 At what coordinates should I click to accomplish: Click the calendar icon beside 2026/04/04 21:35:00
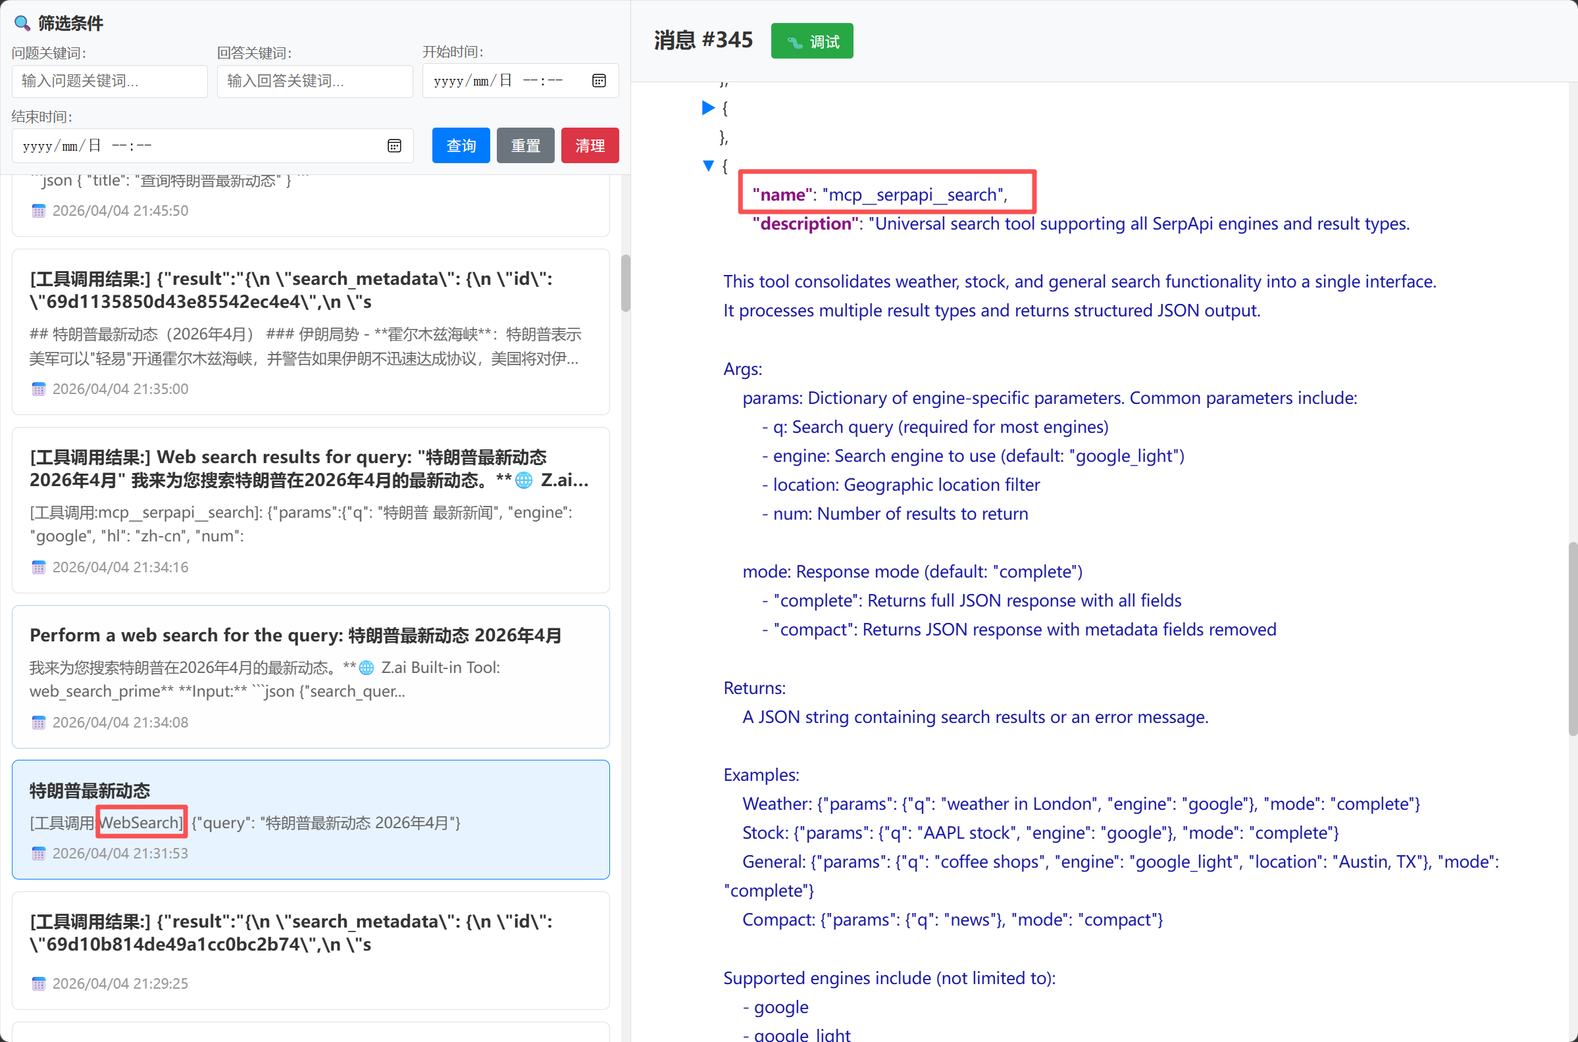point(39,389)
